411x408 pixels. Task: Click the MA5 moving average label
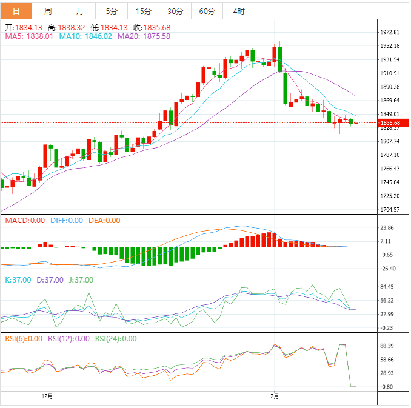pos(29,36)
